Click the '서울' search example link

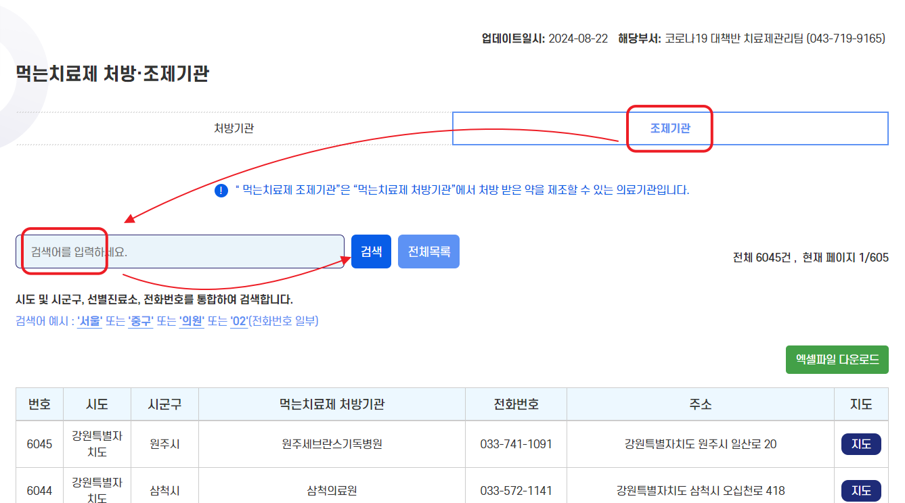point(90,321)
